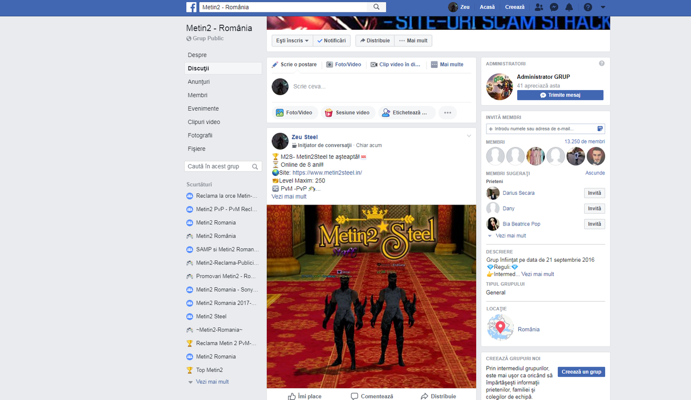
Task: Invite Bia Beatrice Pop to group
Action: pos(594,224)
